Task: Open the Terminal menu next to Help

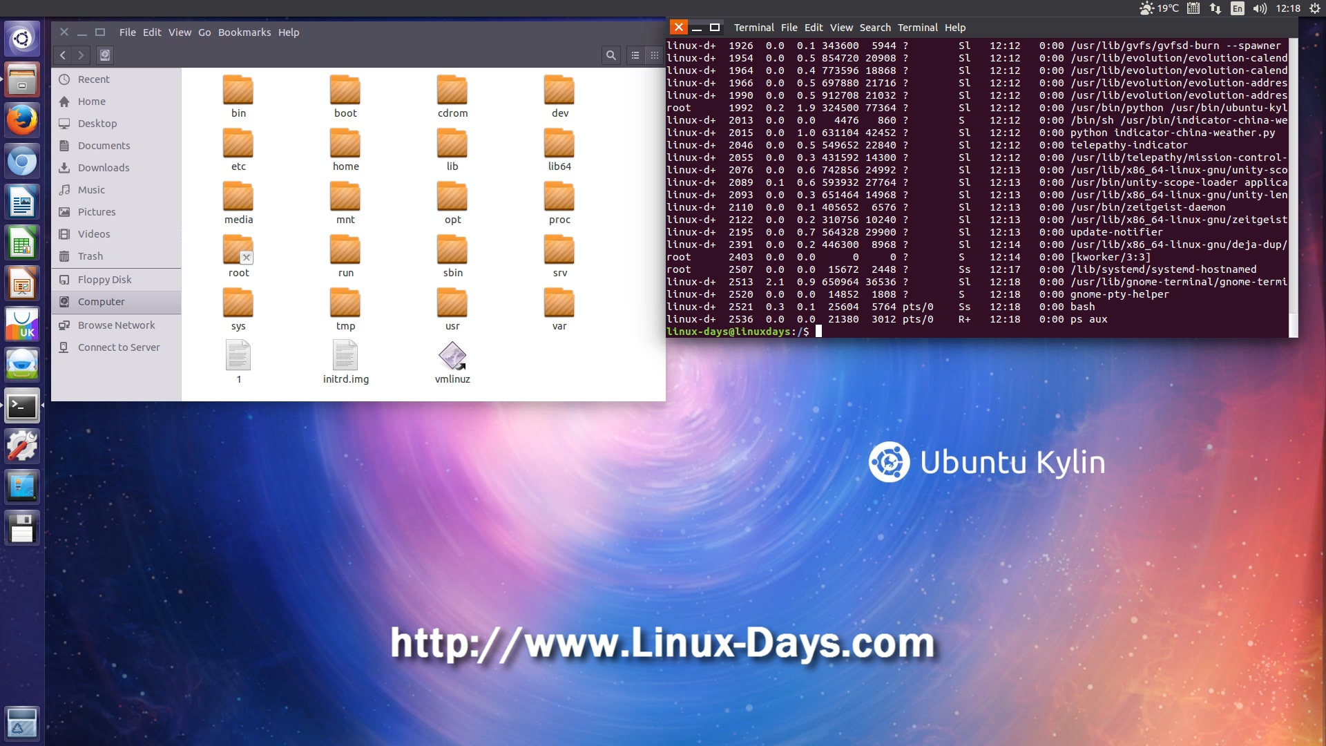Action: pos(917,28)
